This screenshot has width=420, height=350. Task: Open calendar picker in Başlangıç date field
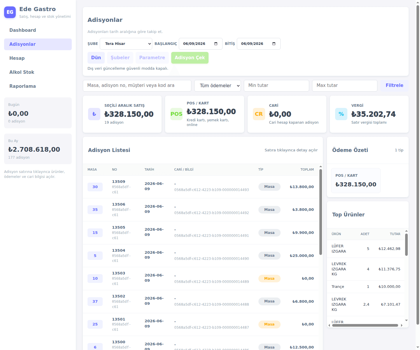[x=216, y=44]
